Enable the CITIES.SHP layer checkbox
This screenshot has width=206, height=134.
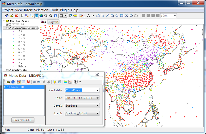(10, 24)
